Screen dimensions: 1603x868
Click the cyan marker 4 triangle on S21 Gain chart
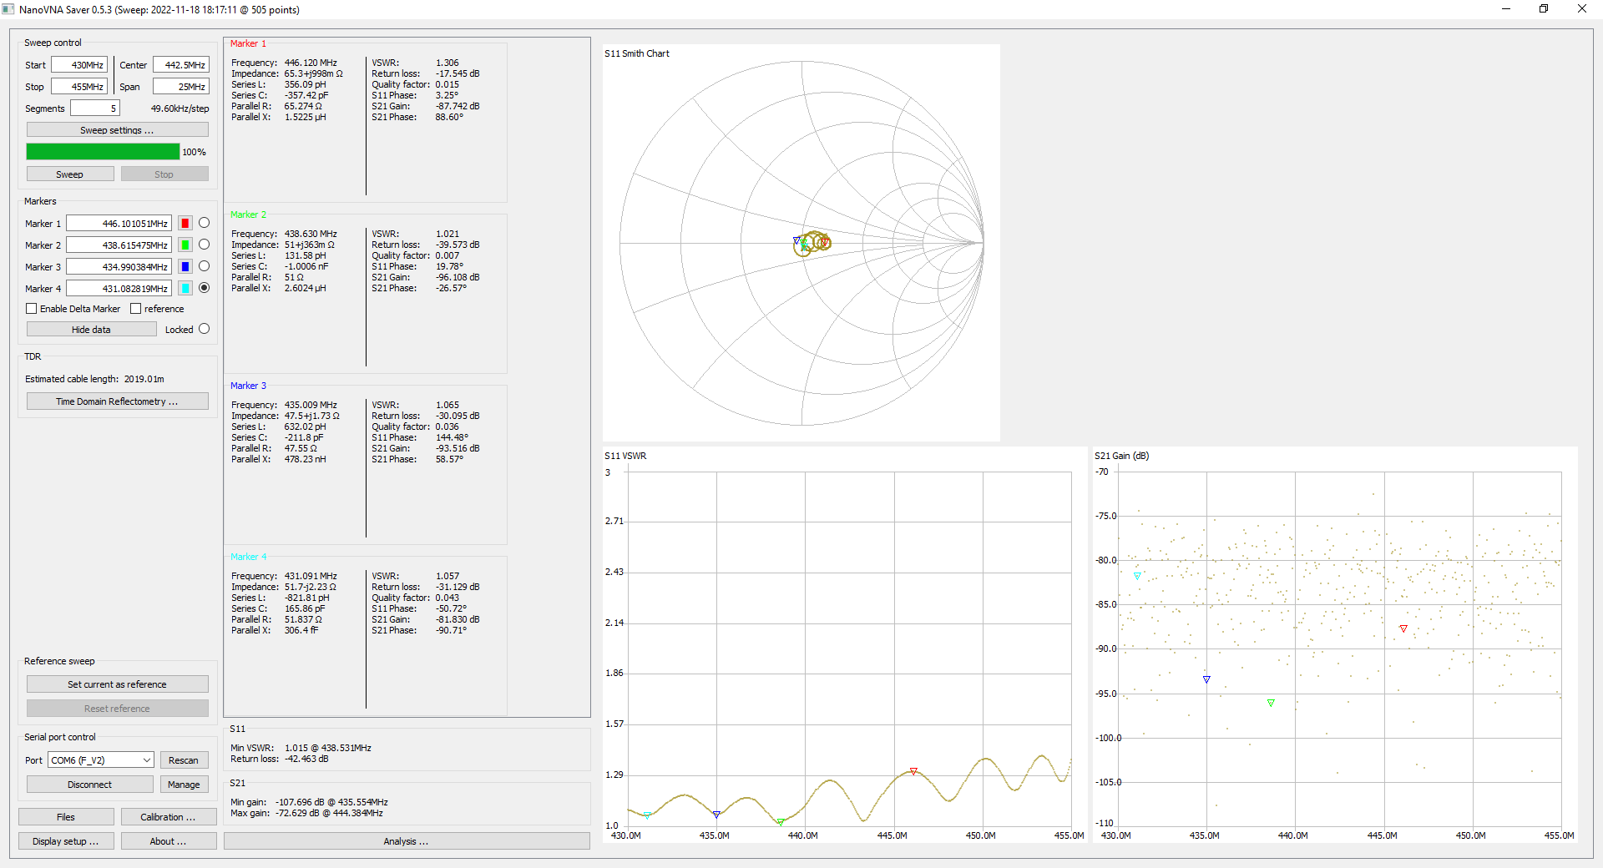tap(1137, 577)
